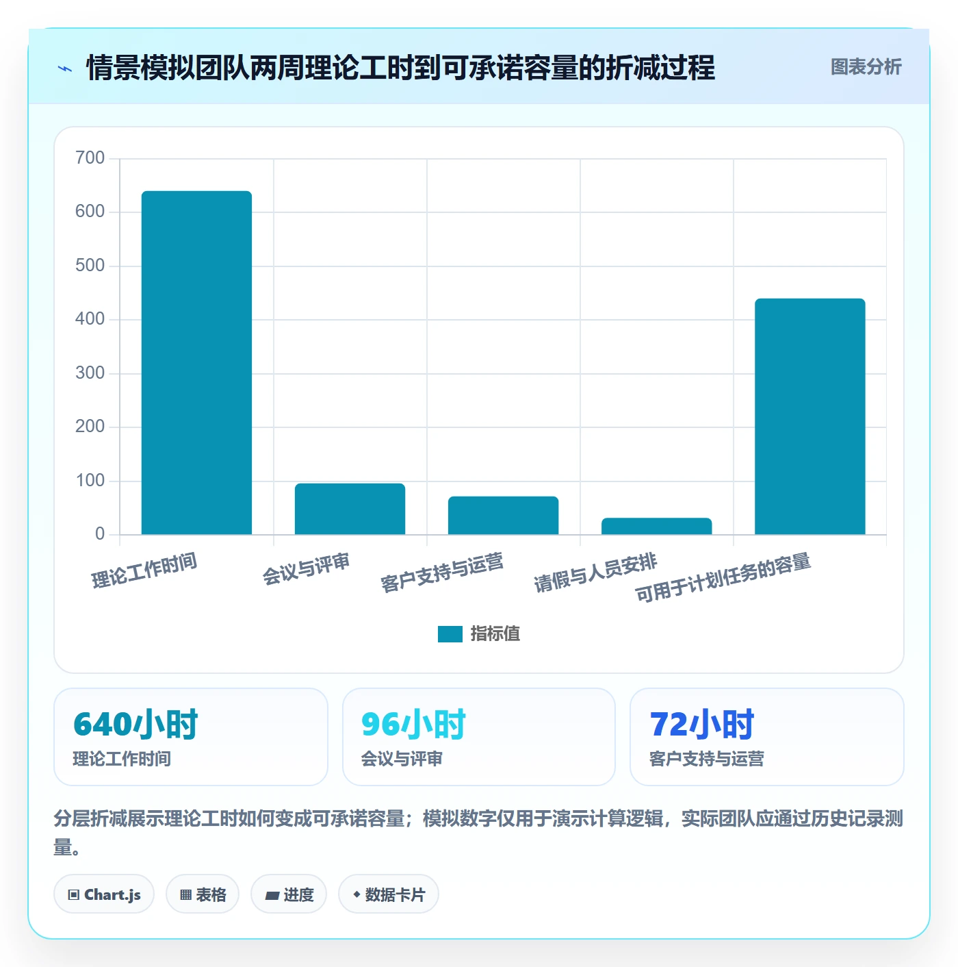The width and height of the screenshot is (958, 967).
Task: Click the 会议与评审 x-axis label
Action: (306, 569)
